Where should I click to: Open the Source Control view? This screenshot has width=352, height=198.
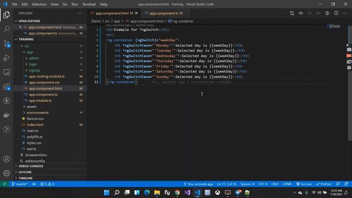tap(7, 43)
